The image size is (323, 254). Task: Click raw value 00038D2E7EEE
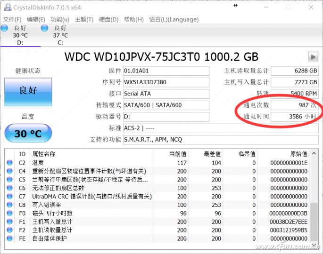289,222
